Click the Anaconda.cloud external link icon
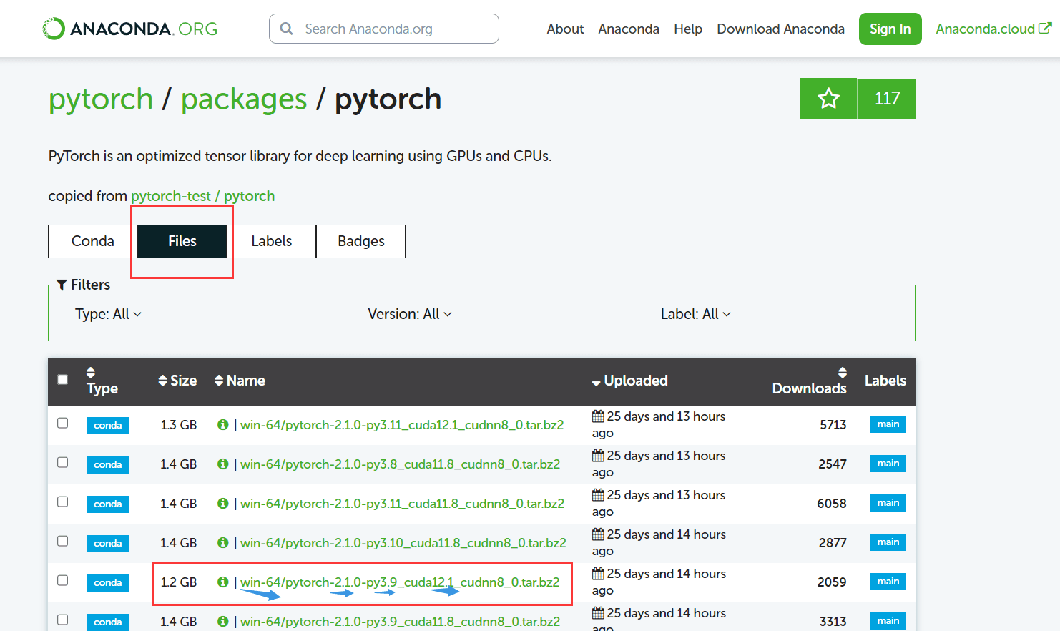The width and height of the screenshot is (1060, 631). click(1045, 29)
